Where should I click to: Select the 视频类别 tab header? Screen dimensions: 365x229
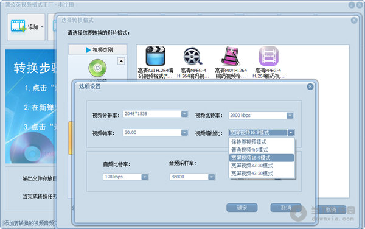98,50
